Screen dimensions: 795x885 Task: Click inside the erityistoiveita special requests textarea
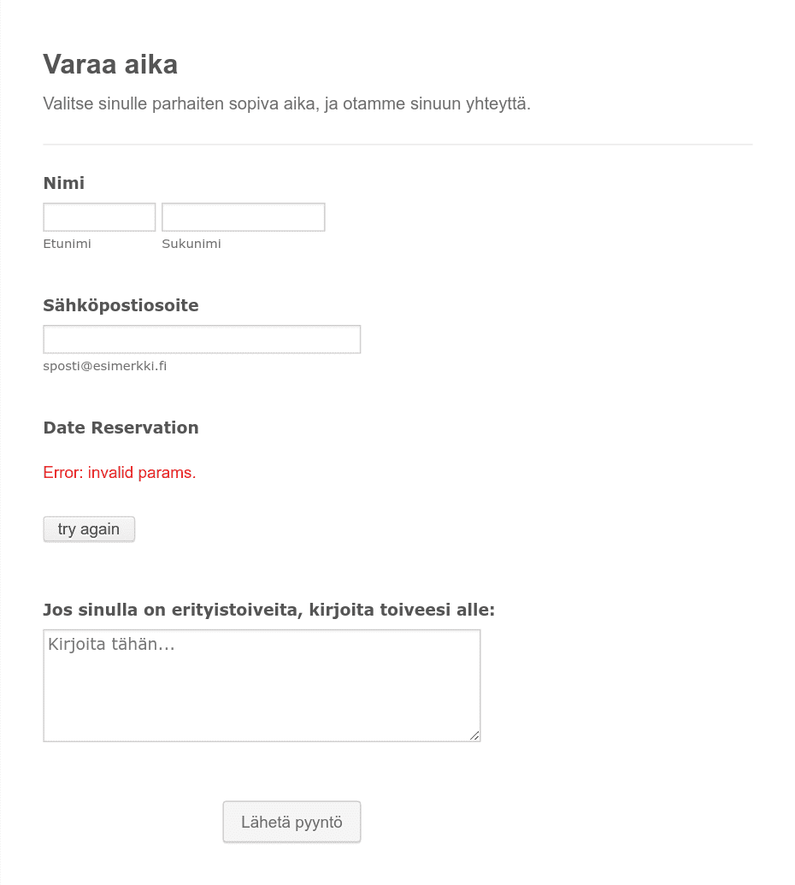point(262,686)
